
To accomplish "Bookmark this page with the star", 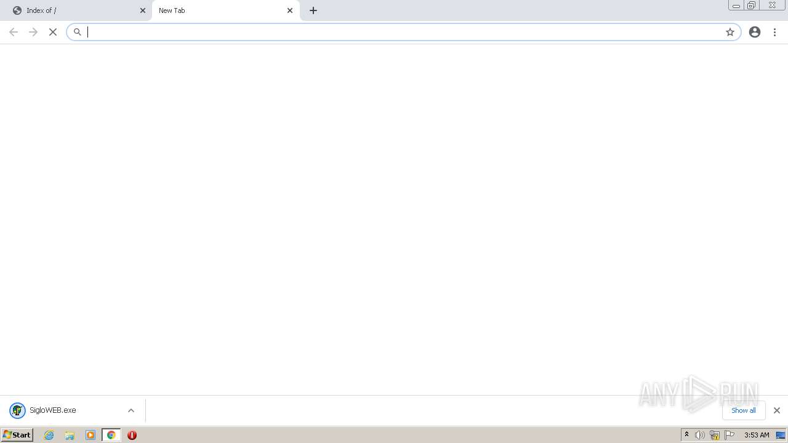I will tap(730, 32).
